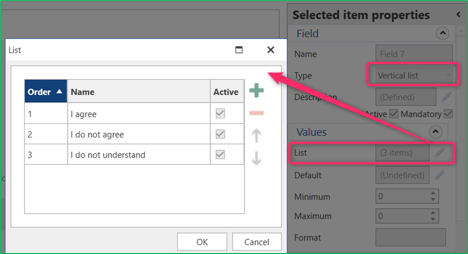Open the Type dropdown showing Vertical list
The height and width of the screenshot is (254, 468).
(x=414, y=76)
